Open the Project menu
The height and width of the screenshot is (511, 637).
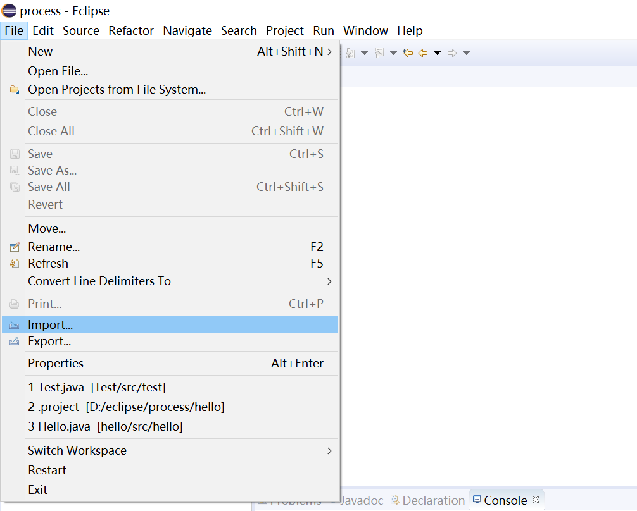pyautogui.click(x=285, y=30)
